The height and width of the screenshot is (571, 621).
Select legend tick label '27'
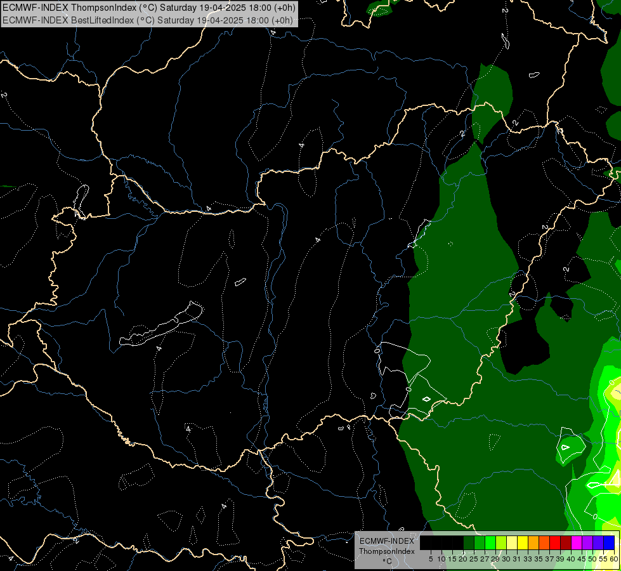tap(485, 559)
